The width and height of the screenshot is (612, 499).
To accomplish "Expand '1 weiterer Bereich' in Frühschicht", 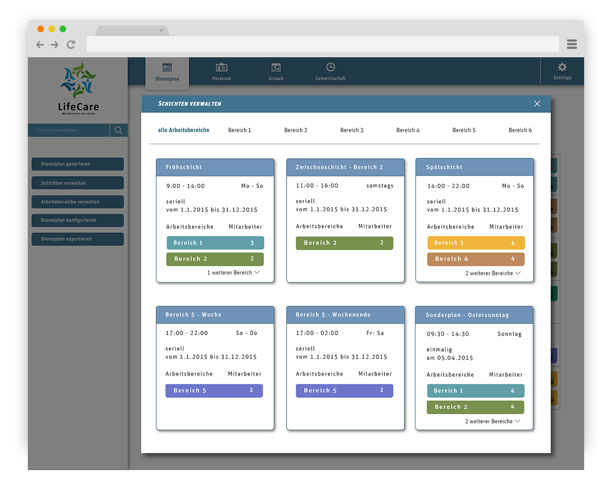I will point(233,273).
